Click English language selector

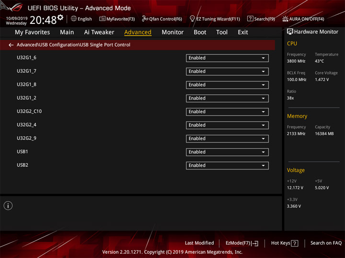tap(85, 19)
